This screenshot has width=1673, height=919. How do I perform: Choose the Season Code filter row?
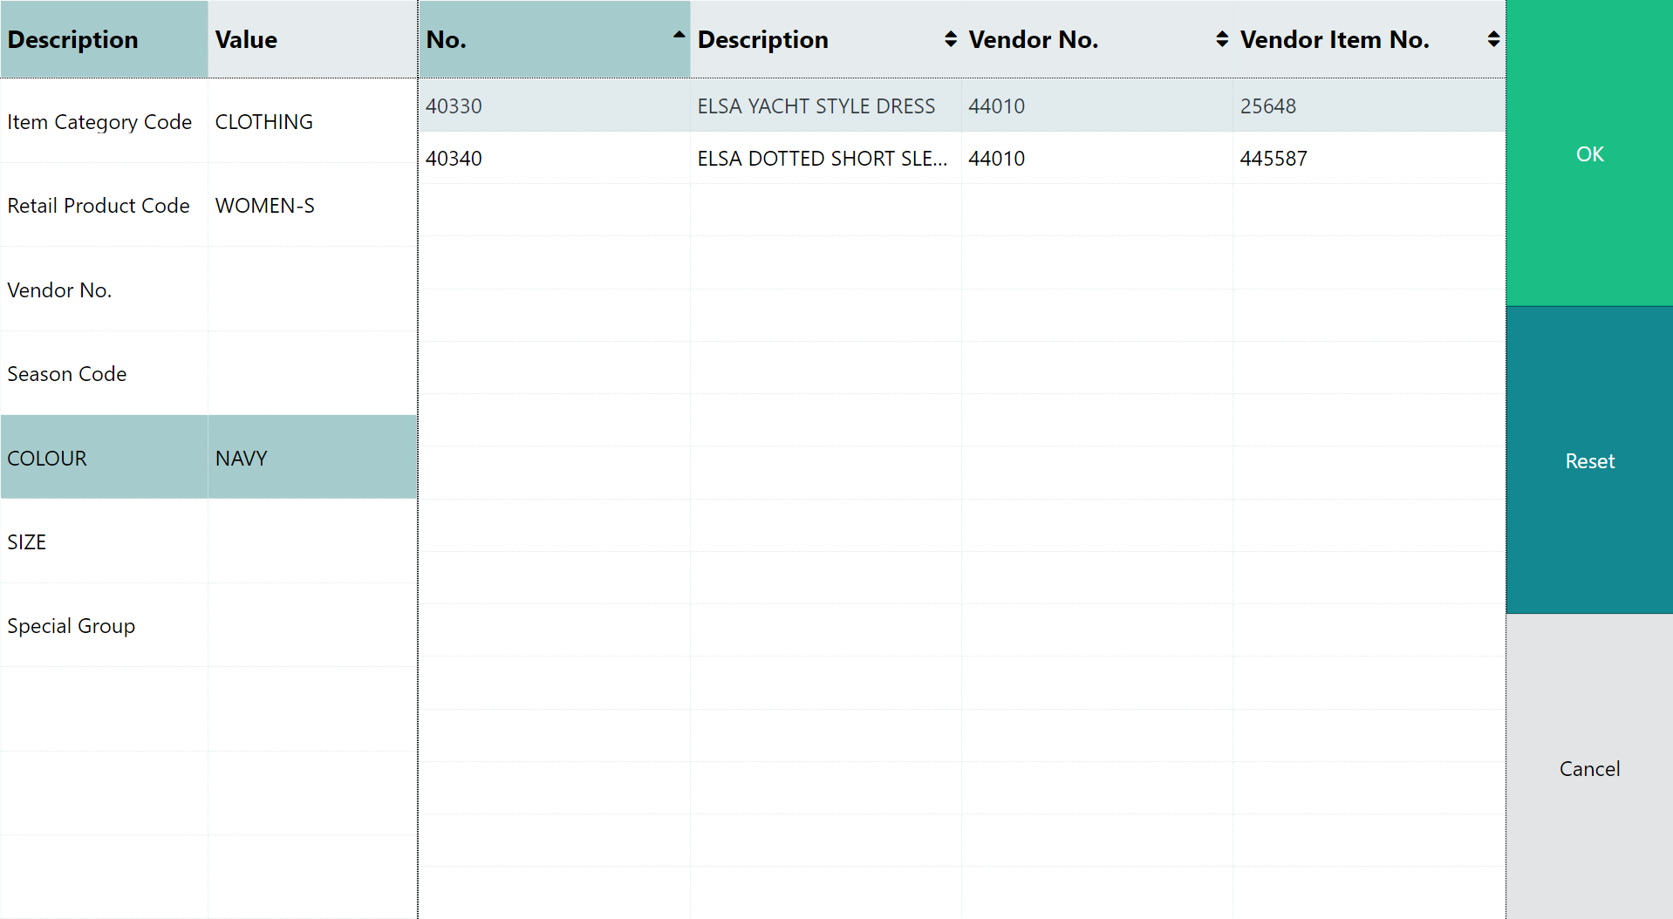105,374
